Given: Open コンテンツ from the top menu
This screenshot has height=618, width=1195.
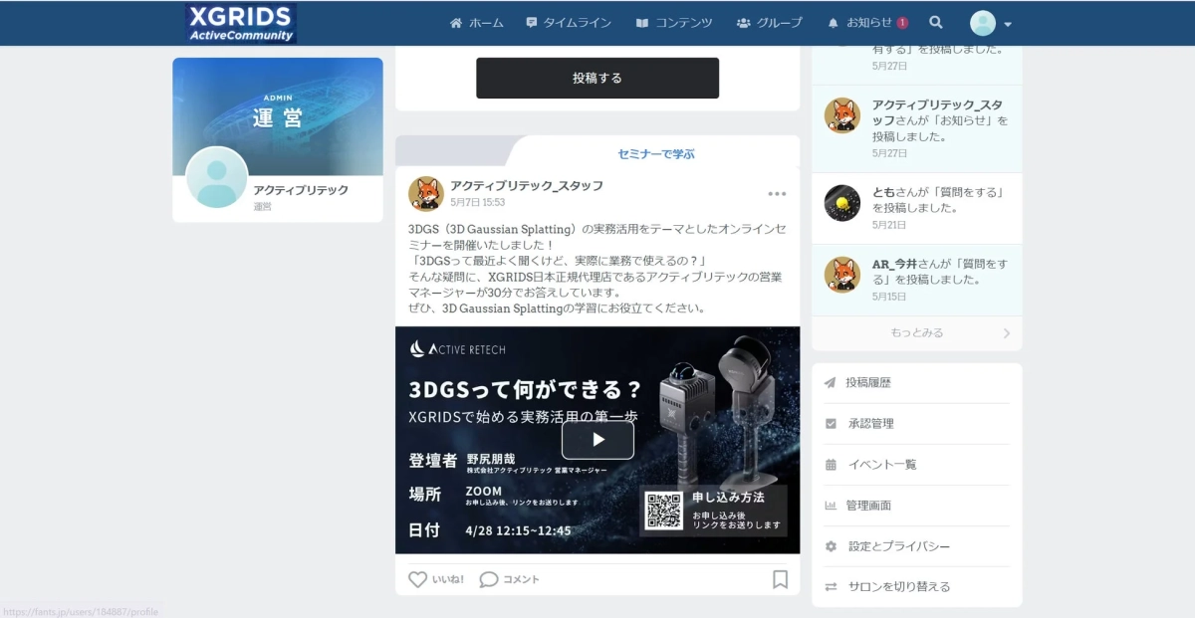Looking at the screenshot, I should coord(674,23).
